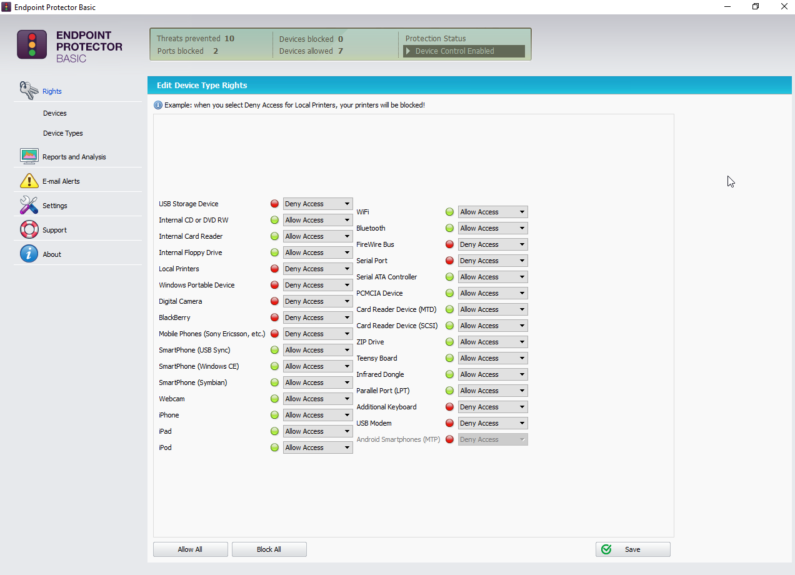The height and width of the screenshot is (575, 795).
Task: Open the Bluetooth access dropdown
Action: click(492, 228)
